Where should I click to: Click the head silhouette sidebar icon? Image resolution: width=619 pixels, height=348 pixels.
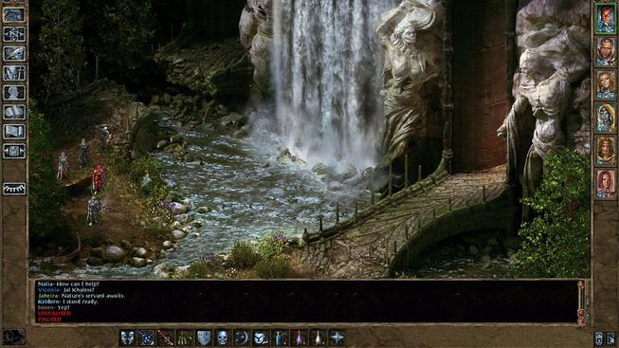coord(14,92)
